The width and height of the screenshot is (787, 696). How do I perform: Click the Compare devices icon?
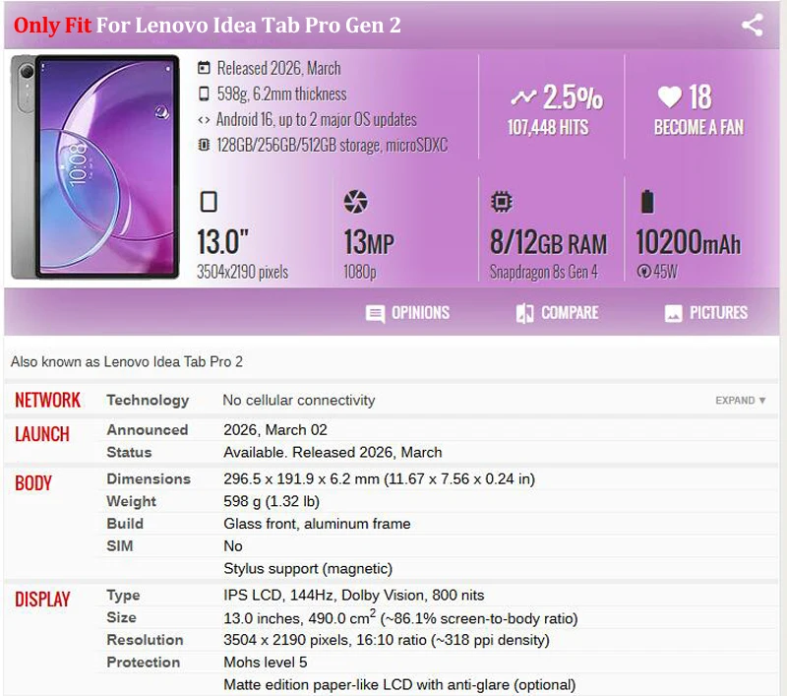(525, 313)
